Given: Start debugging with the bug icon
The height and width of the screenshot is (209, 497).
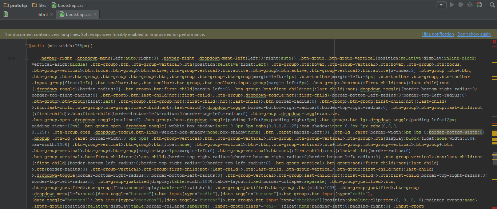Looking at the screenshot, I should tap(461, 5).
